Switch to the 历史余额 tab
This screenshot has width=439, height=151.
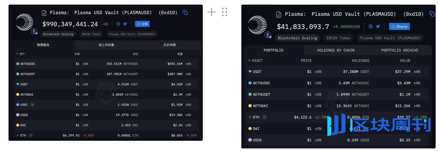tap(169, 45)
